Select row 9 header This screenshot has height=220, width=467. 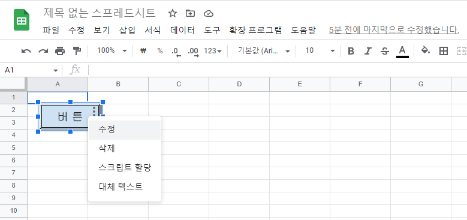[13, 198]
